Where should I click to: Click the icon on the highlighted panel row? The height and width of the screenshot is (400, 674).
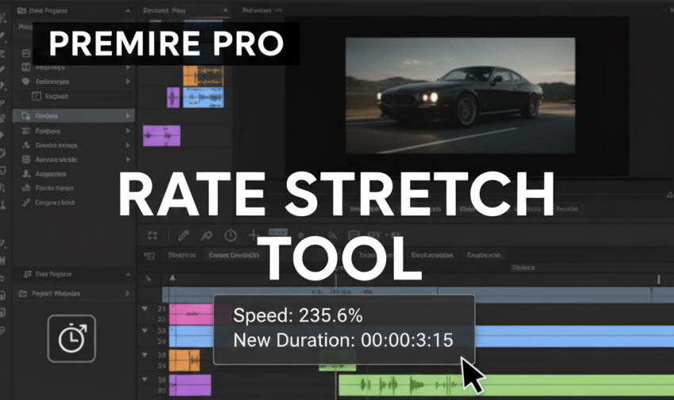point(26,116)
